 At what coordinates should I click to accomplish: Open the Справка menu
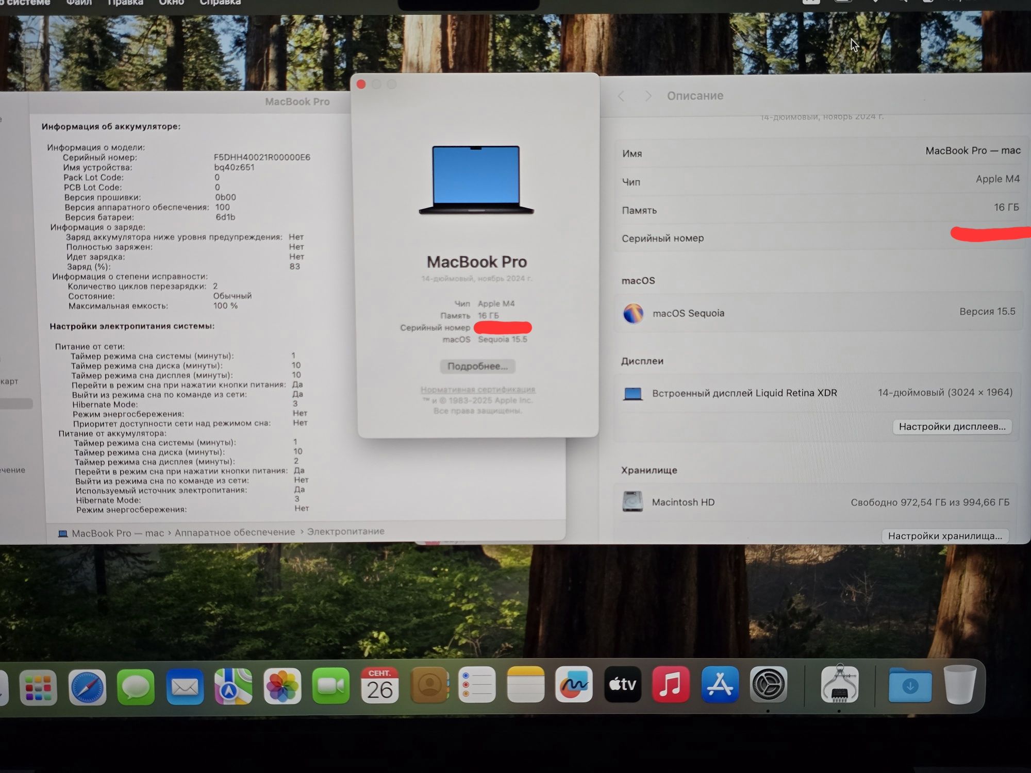click(x=220, y=3)
